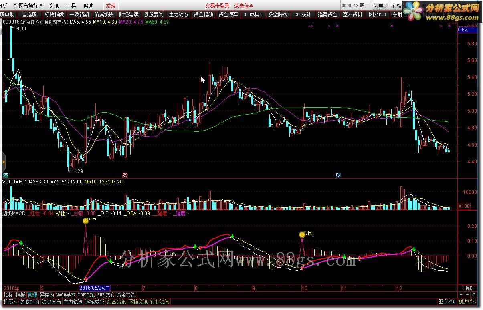483x310 pixels.
Task: Click the − zoom button beside 日线
Action: coord(467,295)
